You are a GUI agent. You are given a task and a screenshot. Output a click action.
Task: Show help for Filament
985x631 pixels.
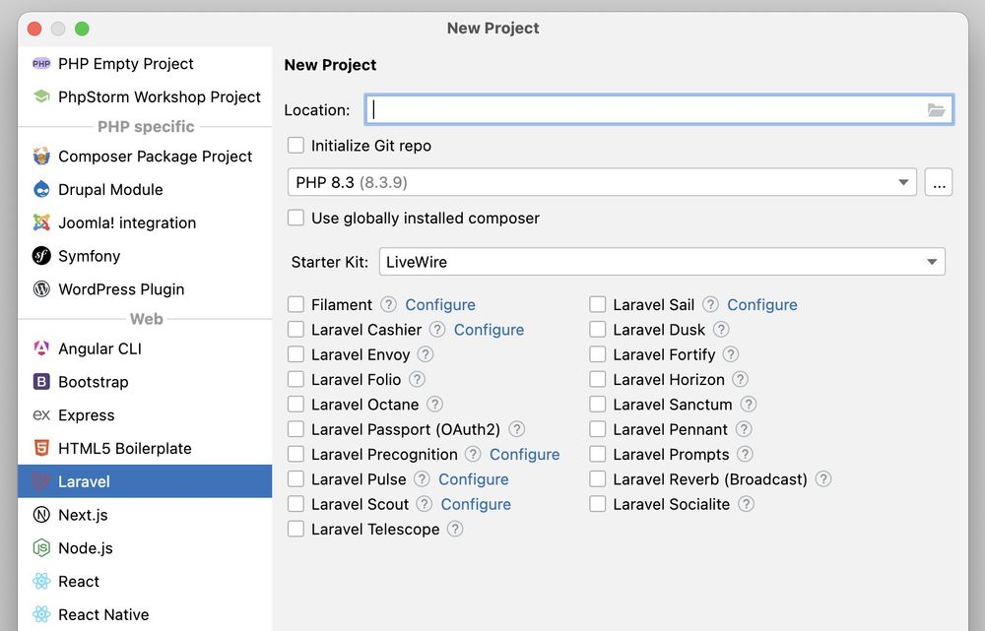coord(389,304)
